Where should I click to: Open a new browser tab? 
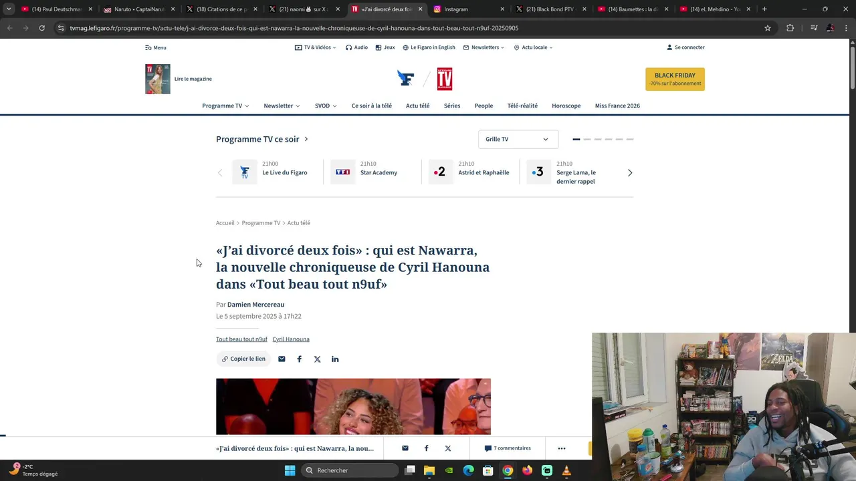point(764,9)
